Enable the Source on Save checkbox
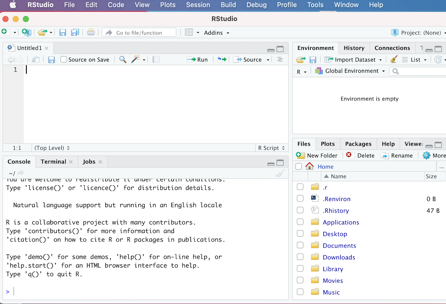The width and height of the screenshot is (446, 304). click(64, 60)
